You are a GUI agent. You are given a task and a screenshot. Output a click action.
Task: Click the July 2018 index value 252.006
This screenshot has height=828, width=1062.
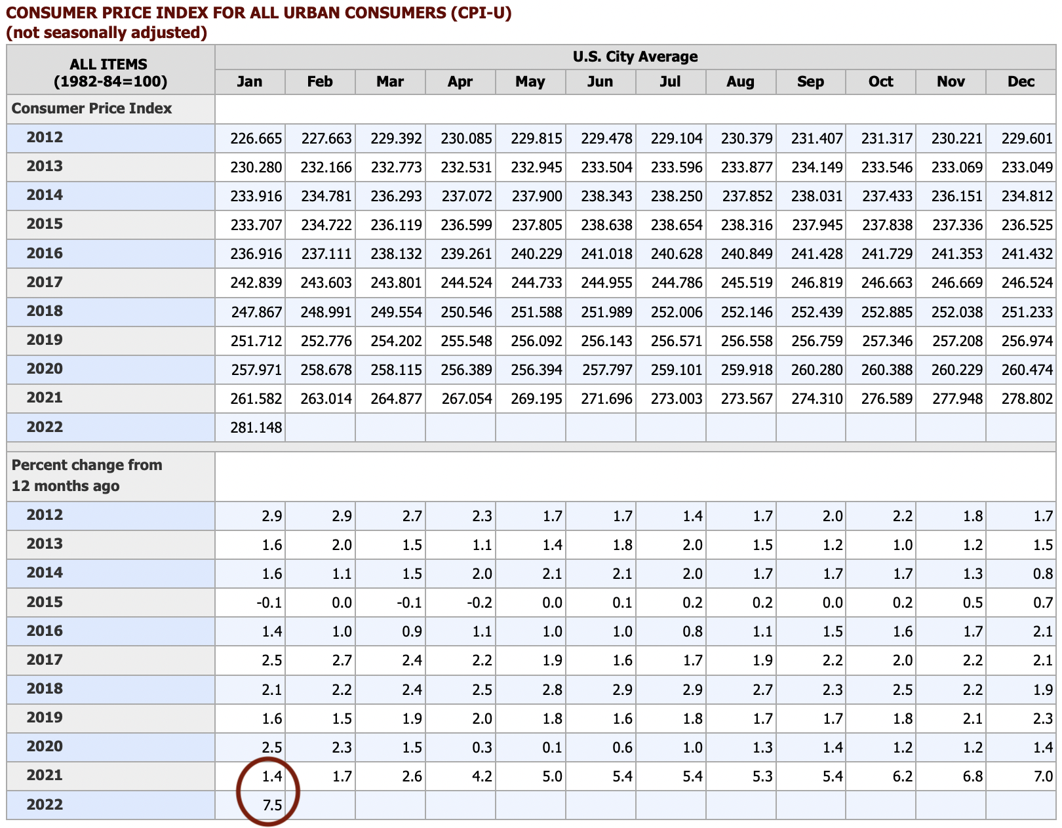pos(677,313)
